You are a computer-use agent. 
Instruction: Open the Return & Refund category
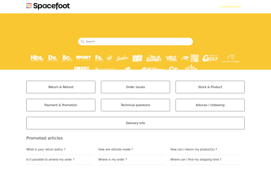61,87
